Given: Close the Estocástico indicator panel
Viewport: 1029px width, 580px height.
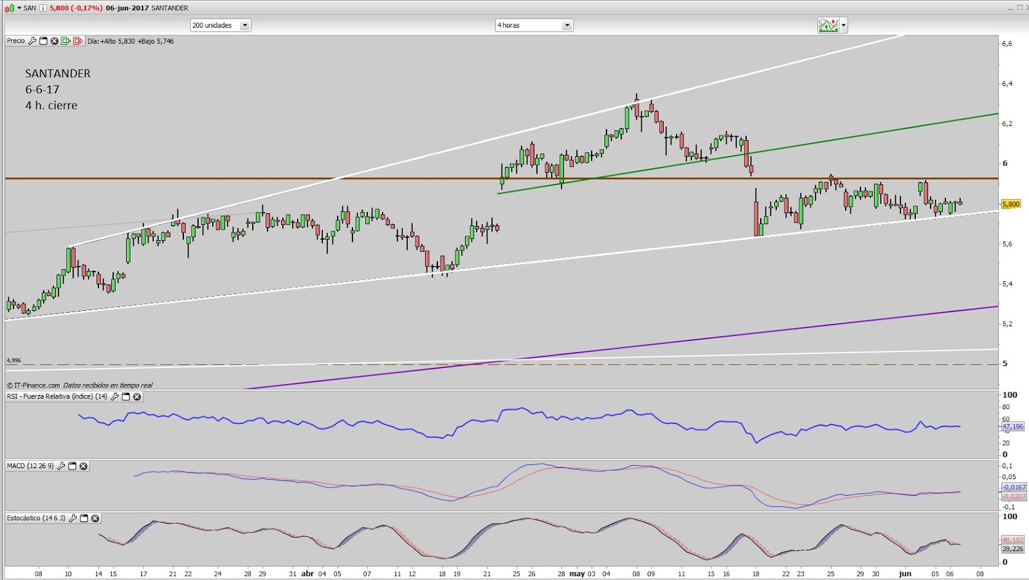Looking at the screenshot, I should pos(95,518).
